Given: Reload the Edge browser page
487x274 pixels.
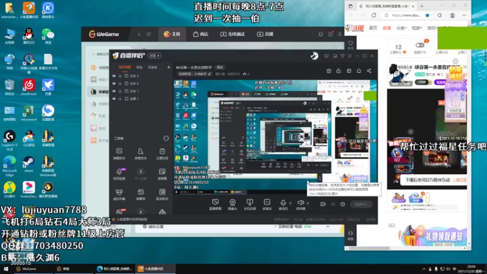Looking at the screenshot, I should click(x=374, y=15).
